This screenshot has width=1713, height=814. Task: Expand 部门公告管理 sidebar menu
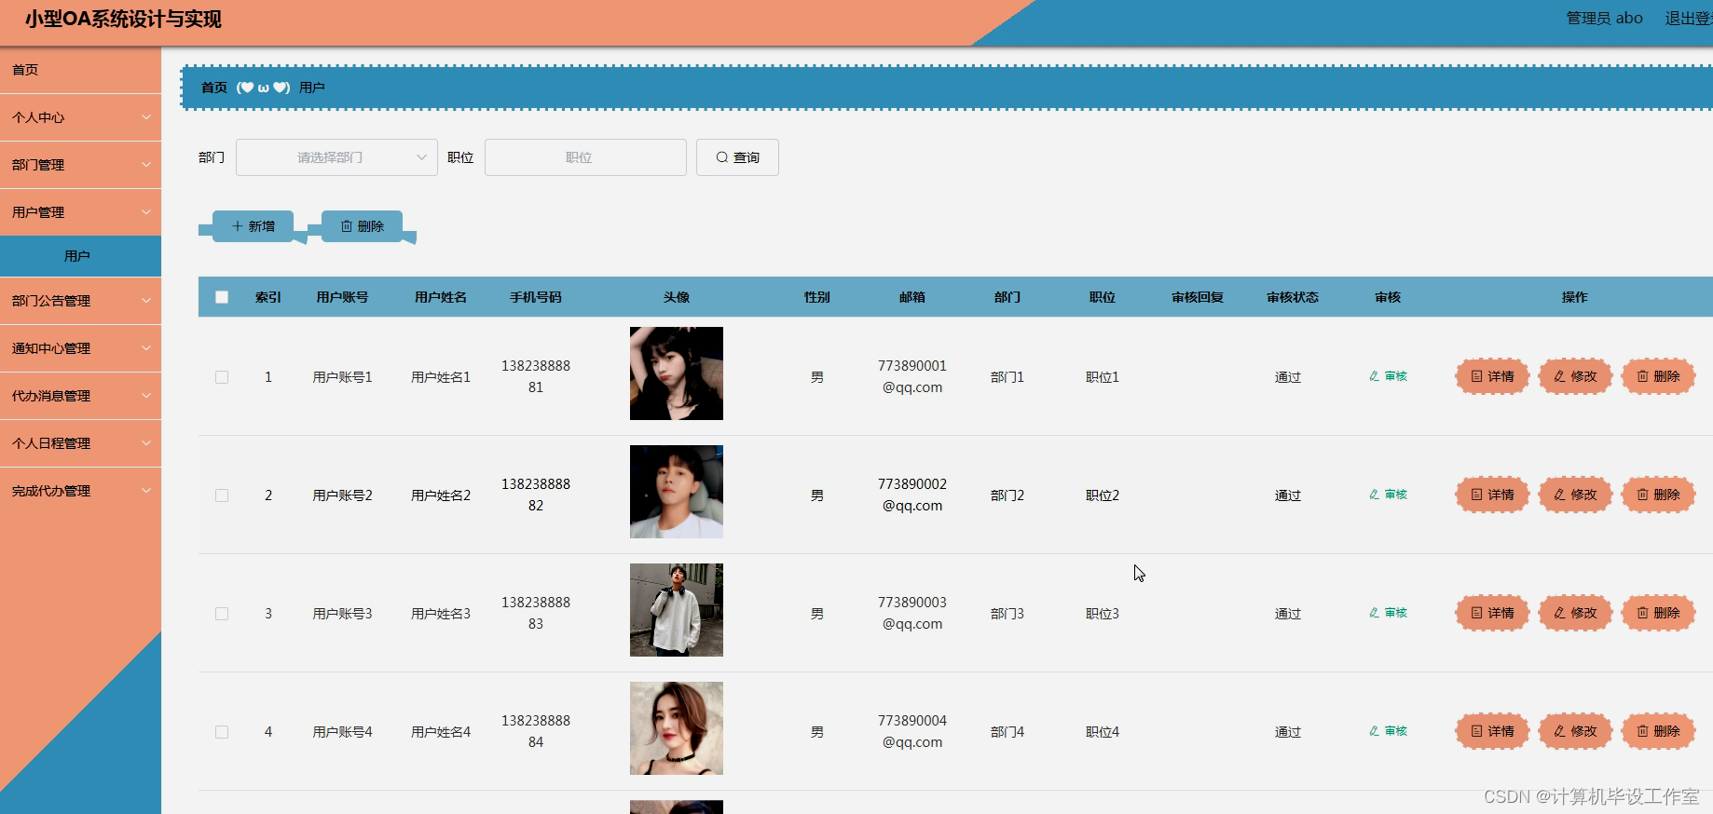click(x=80, y=301)
